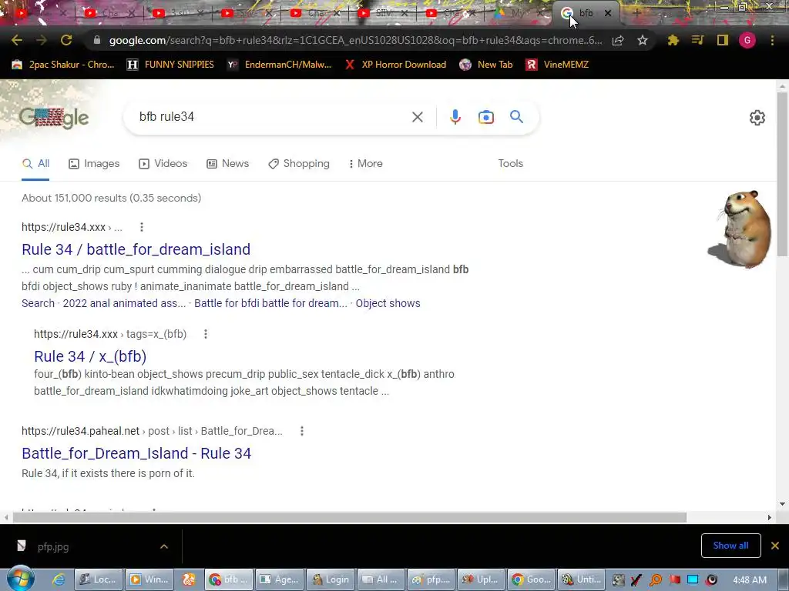Open the Chrome extensions puzzle icon
789x591 pixels.
pyautogui.click(x=673, y=40)
